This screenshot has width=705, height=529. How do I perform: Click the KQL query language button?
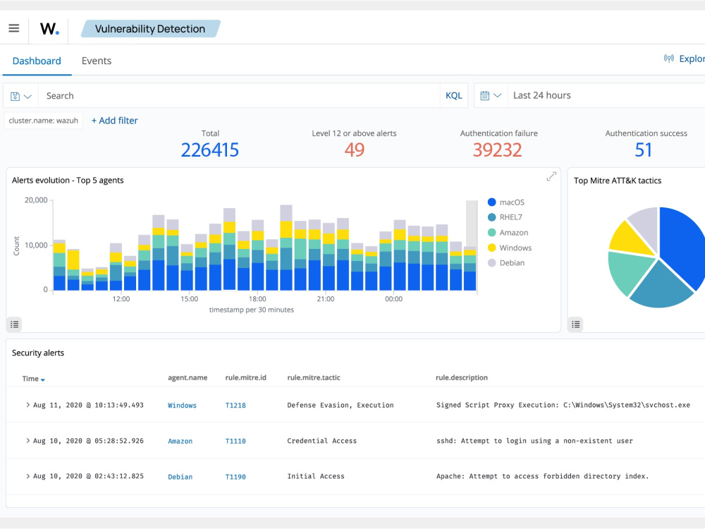pyautogui.click(x=453, y=95)
